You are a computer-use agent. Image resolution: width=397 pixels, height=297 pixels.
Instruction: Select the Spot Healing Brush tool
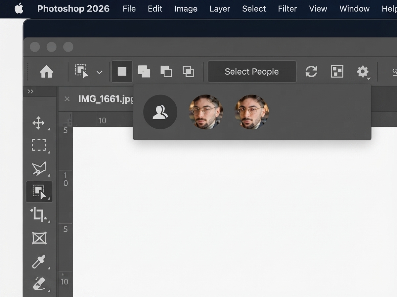39,284
